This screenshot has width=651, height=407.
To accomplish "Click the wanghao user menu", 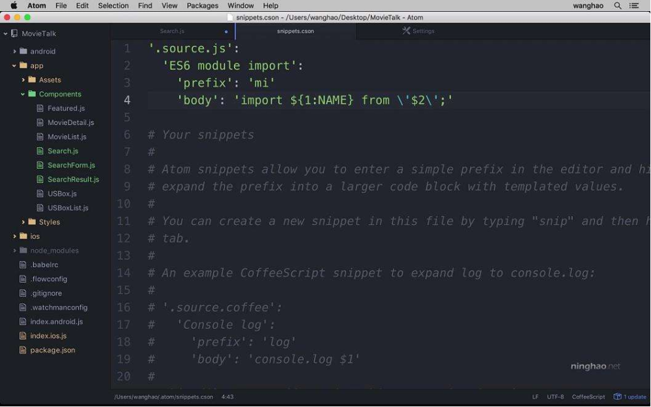I will pos(588,6).
